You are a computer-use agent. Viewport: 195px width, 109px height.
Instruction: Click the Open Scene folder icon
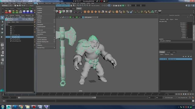(x=18, y=5)
